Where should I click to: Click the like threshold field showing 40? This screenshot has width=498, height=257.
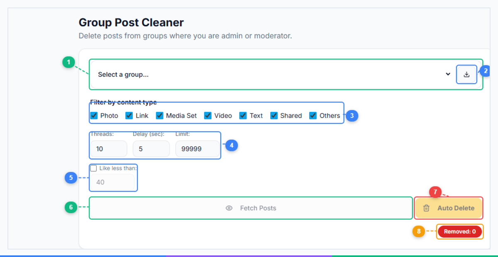tap(112, 182)
